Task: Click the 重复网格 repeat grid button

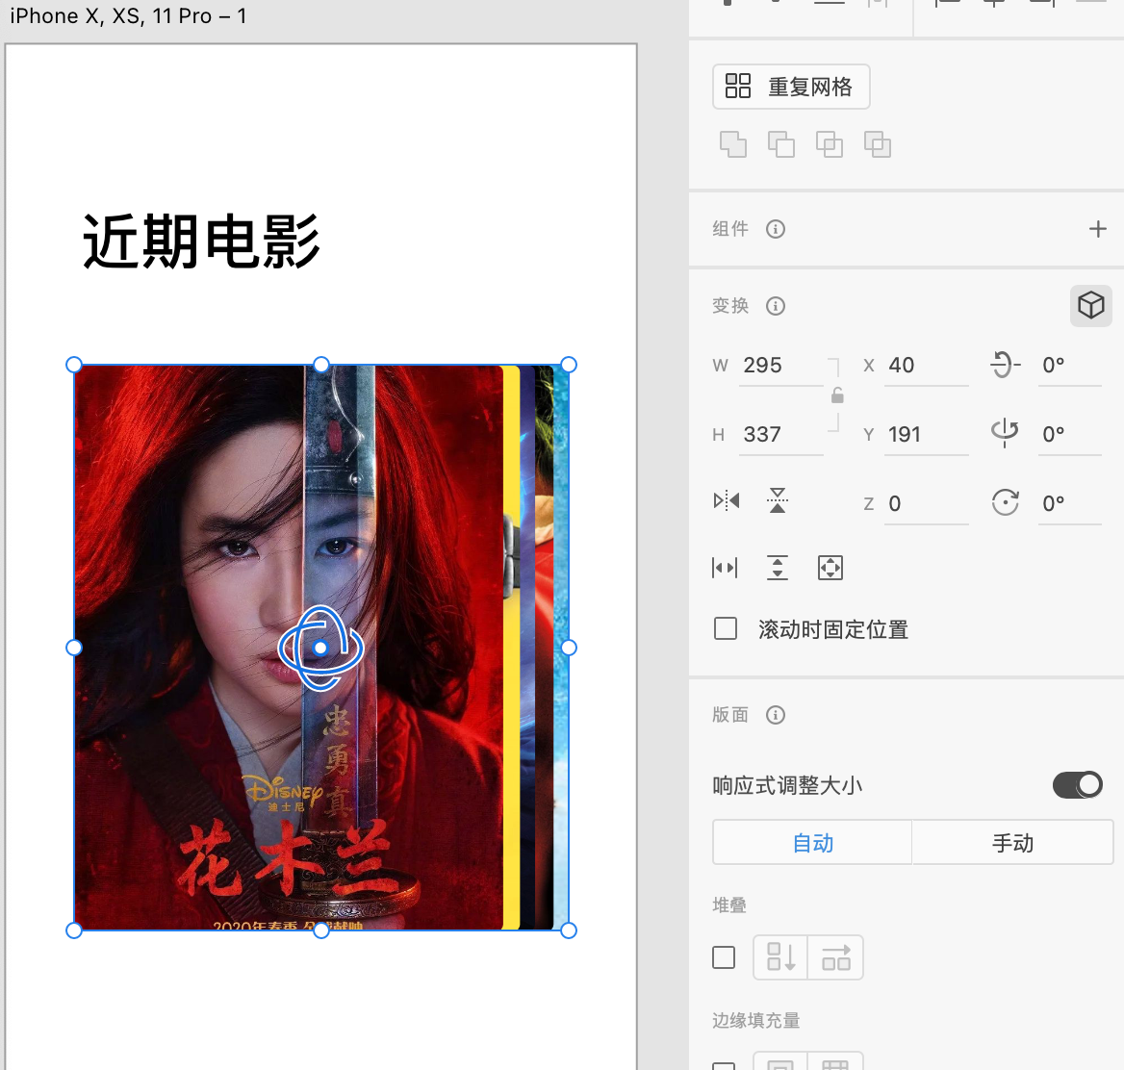Action: 791,87
